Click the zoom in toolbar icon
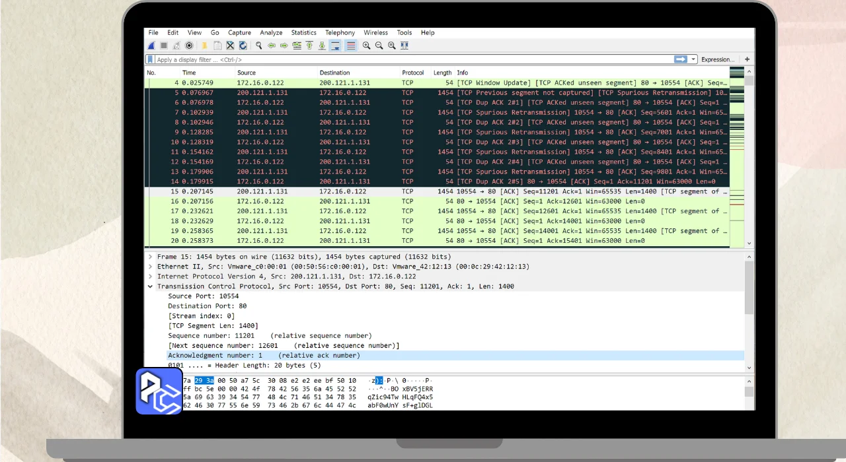Image resolution: width=846 pixels, height=462 pixels. (366, 46)
